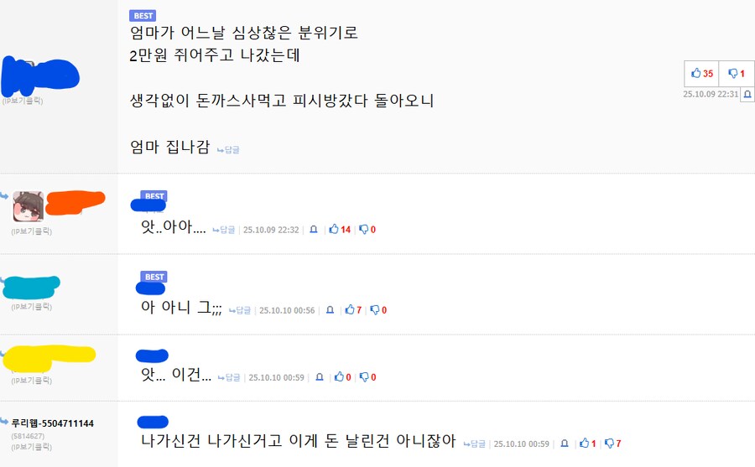Click bell icon on '아 아니 그;;;' comment
Screen dimensions: 755x467
pyautogui.click(x=330, y=310)
